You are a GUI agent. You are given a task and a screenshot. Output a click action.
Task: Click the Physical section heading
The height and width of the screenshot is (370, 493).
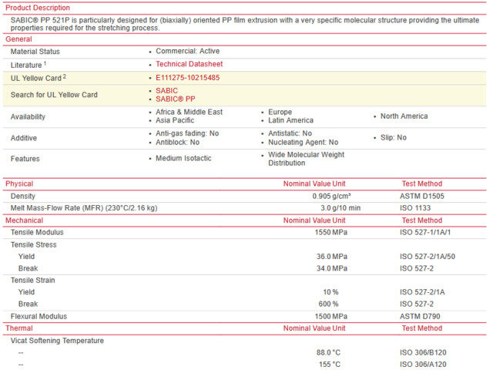[19, 183]
